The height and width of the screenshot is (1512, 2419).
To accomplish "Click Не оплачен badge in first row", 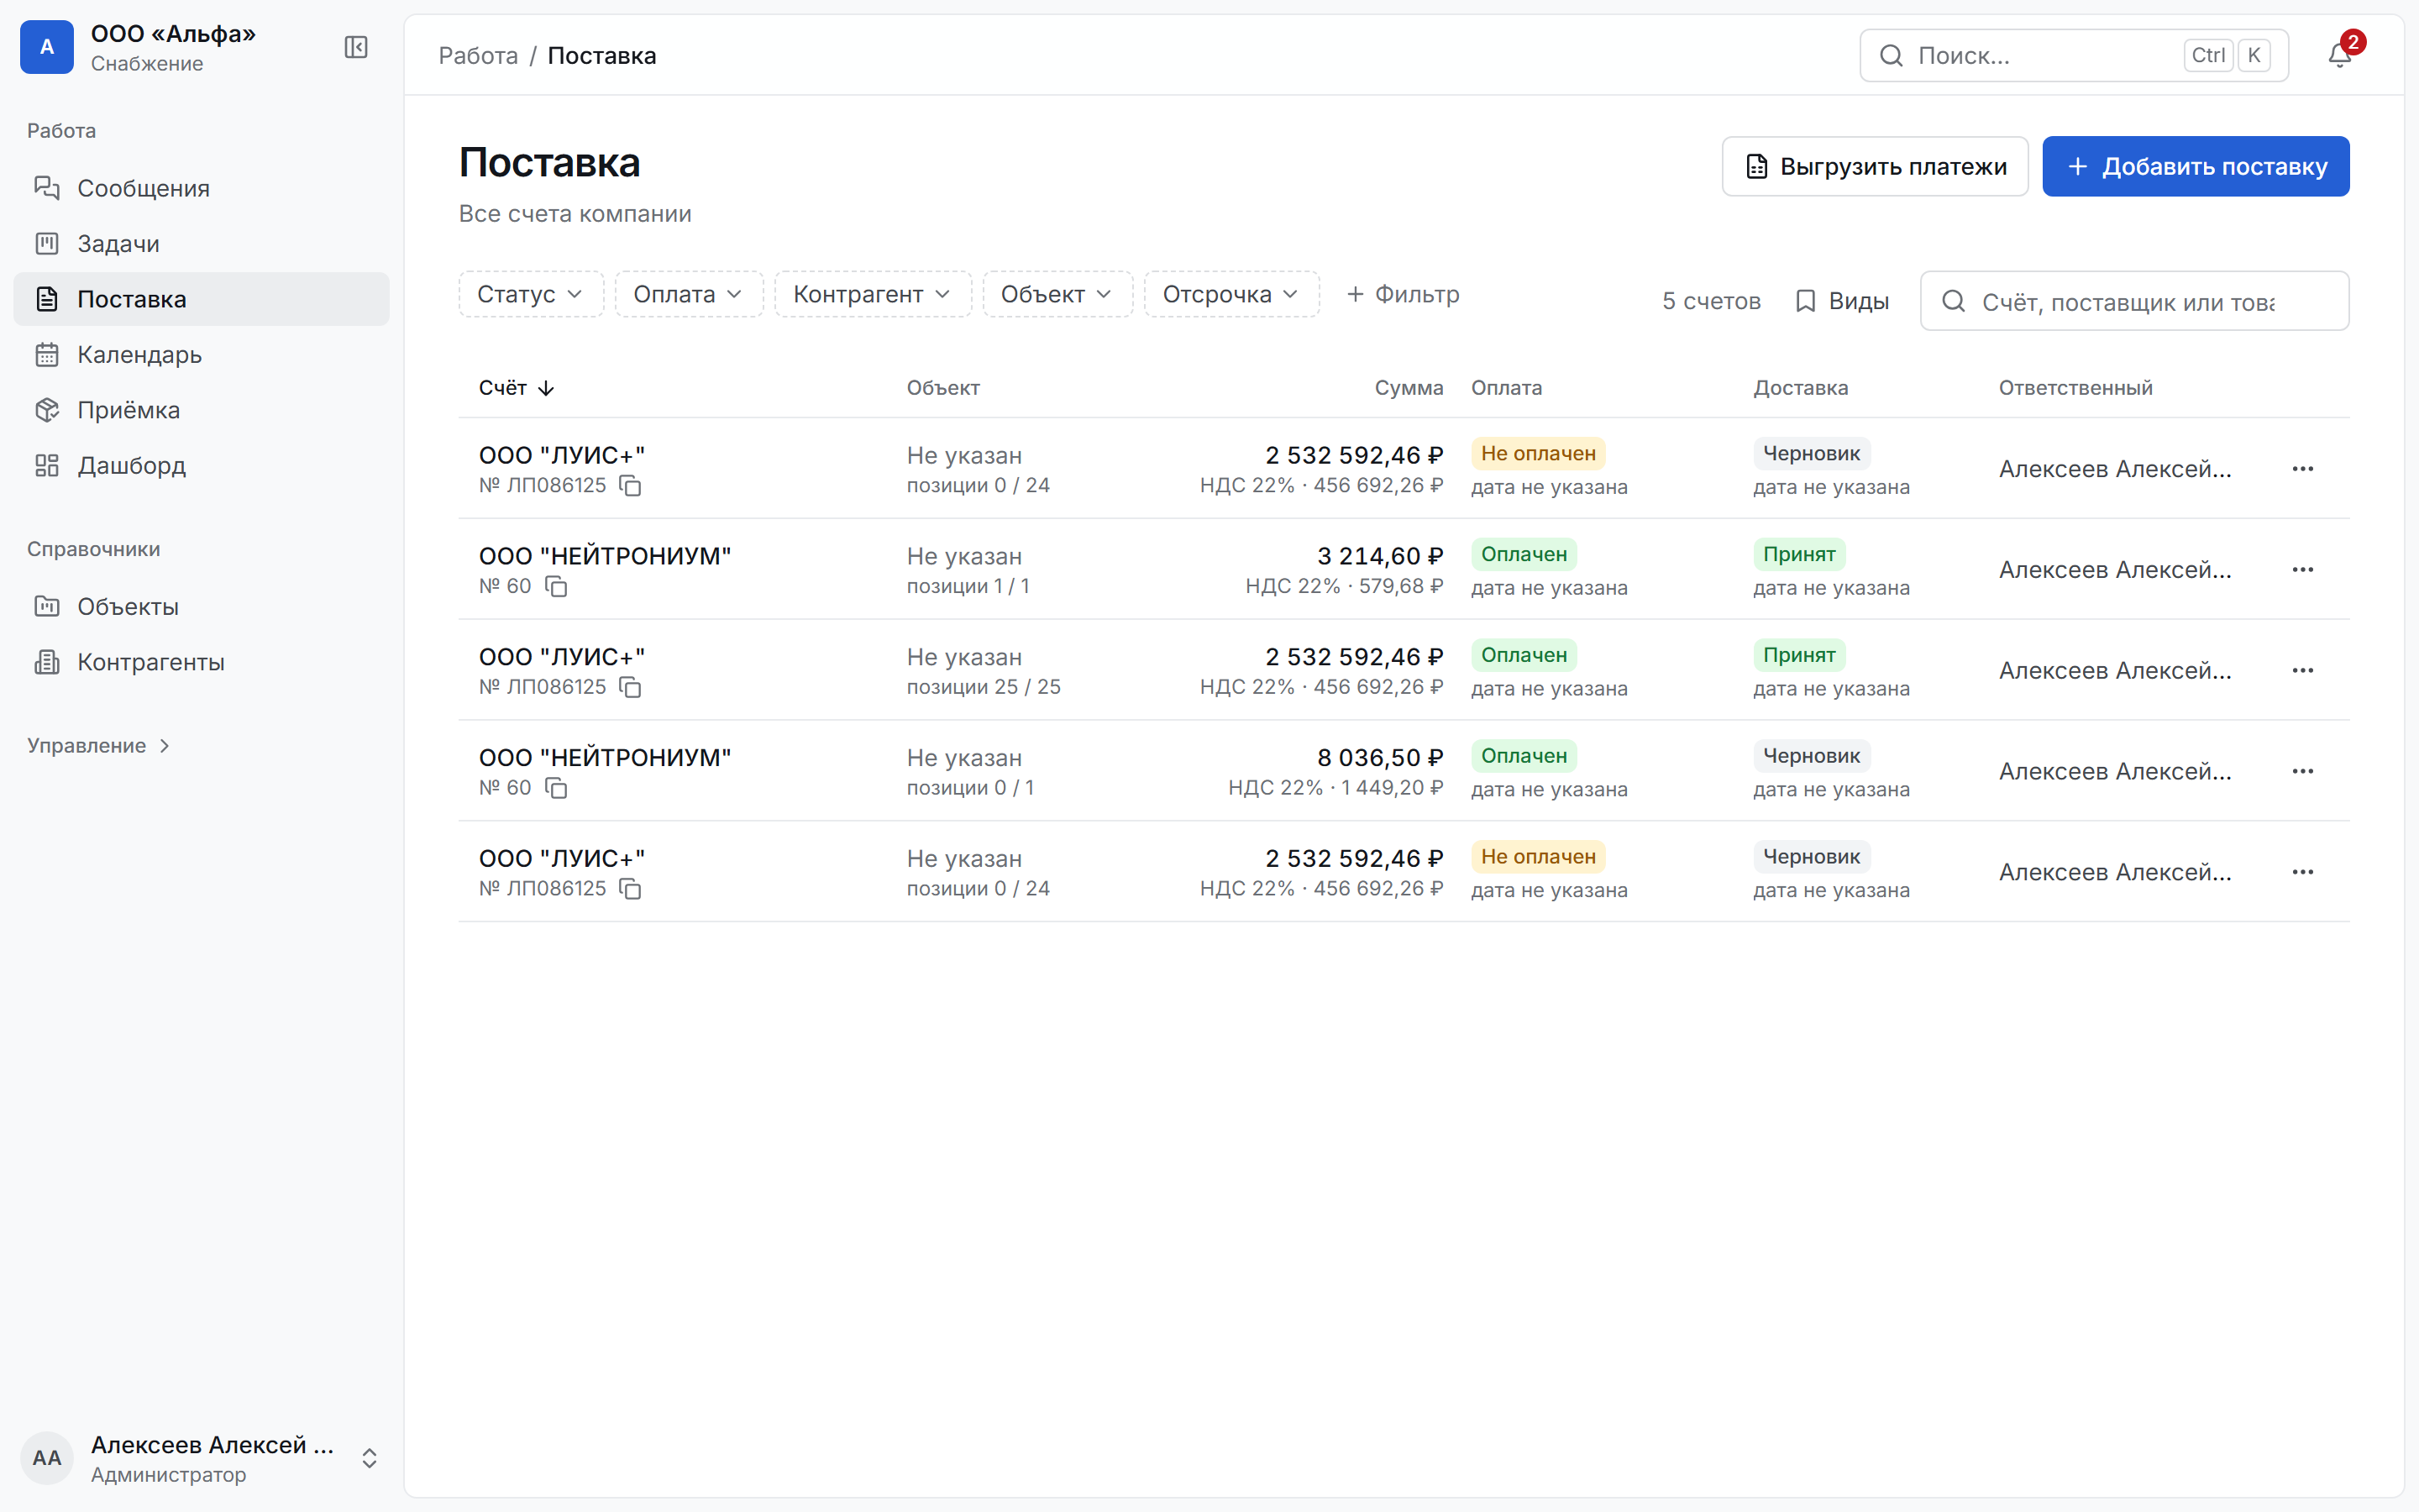I will point(1537,454).
